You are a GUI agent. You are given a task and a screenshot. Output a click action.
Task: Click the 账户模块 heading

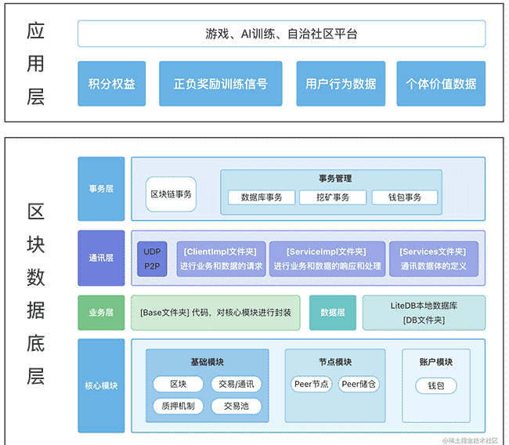point(436,362)
